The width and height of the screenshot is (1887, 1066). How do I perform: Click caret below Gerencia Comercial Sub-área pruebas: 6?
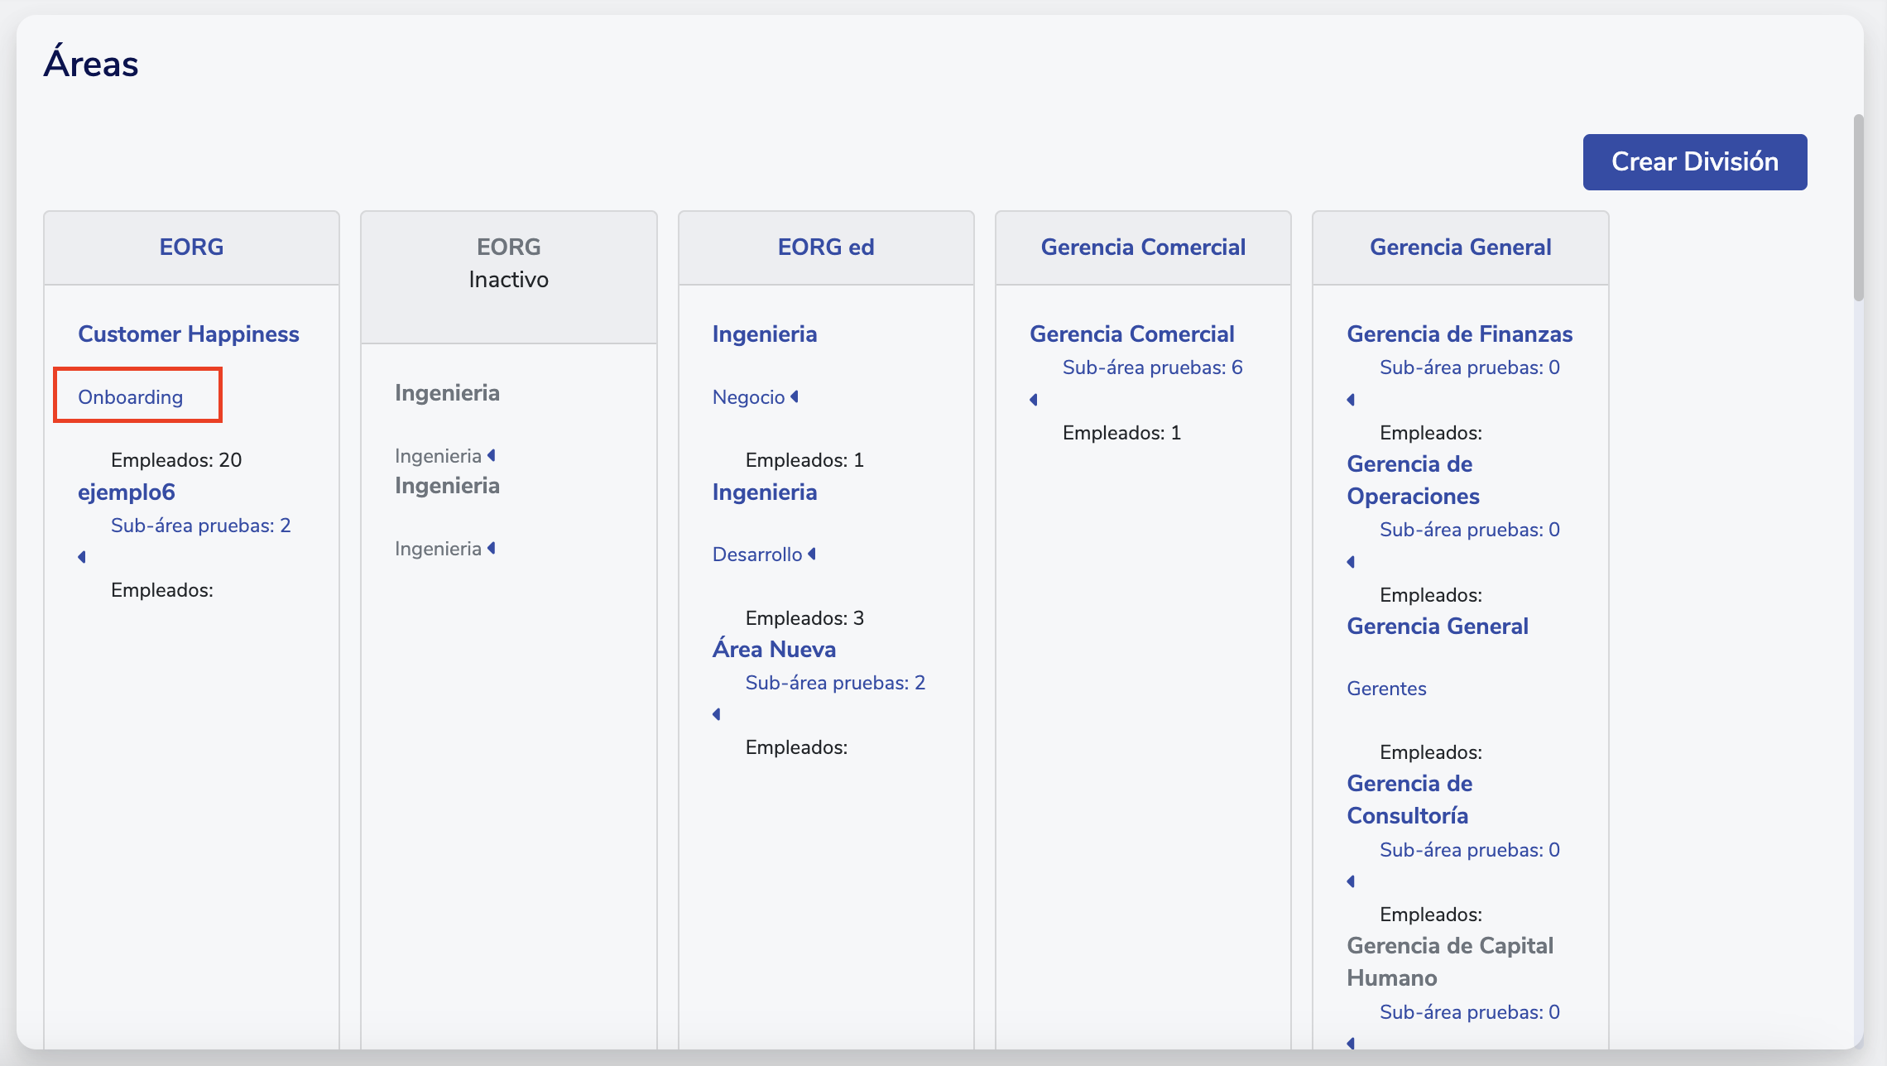[1034, 400]
